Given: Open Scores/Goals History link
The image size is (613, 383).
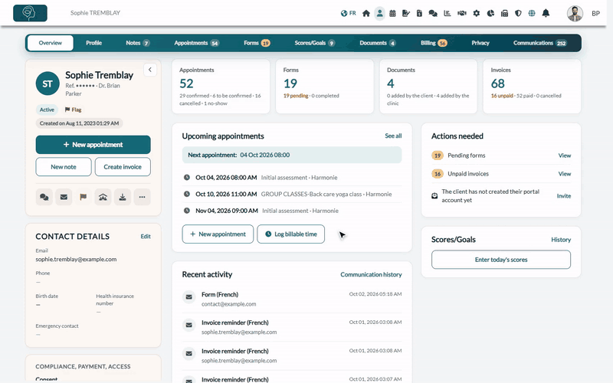Looking at the screenshot, I should [x=561, y=240].
